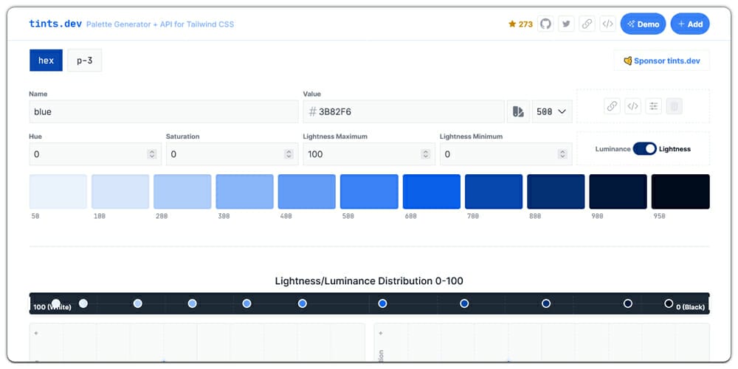
Task: Click the palette trash delete icon
Action: (x=674, y=106)
